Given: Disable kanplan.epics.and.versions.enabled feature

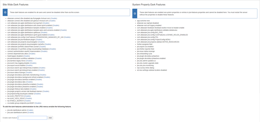Looking at the screenshot, I should [63, 30].
